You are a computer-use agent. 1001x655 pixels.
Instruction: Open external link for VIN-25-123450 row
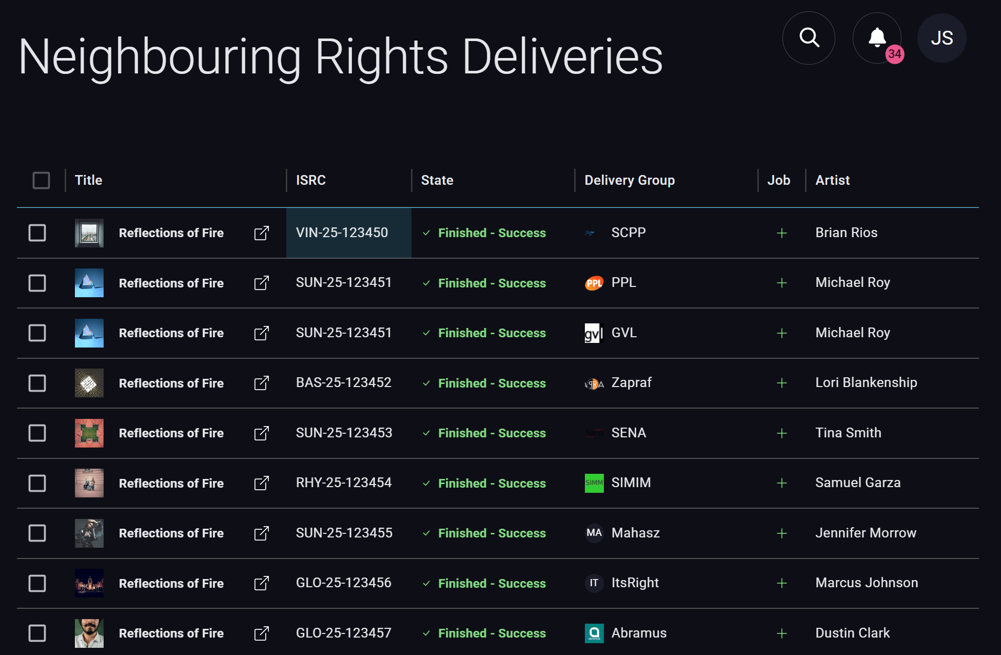point(262,233)
